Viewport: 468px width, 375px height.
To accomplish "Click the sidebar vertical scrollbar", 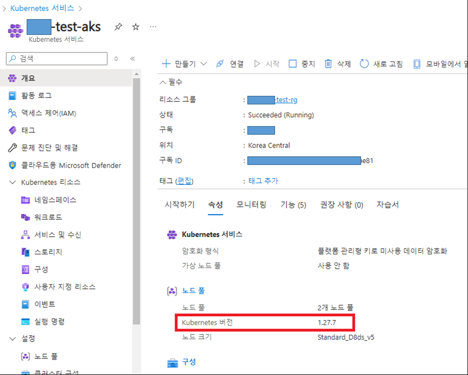I will [x=136, y=201].
